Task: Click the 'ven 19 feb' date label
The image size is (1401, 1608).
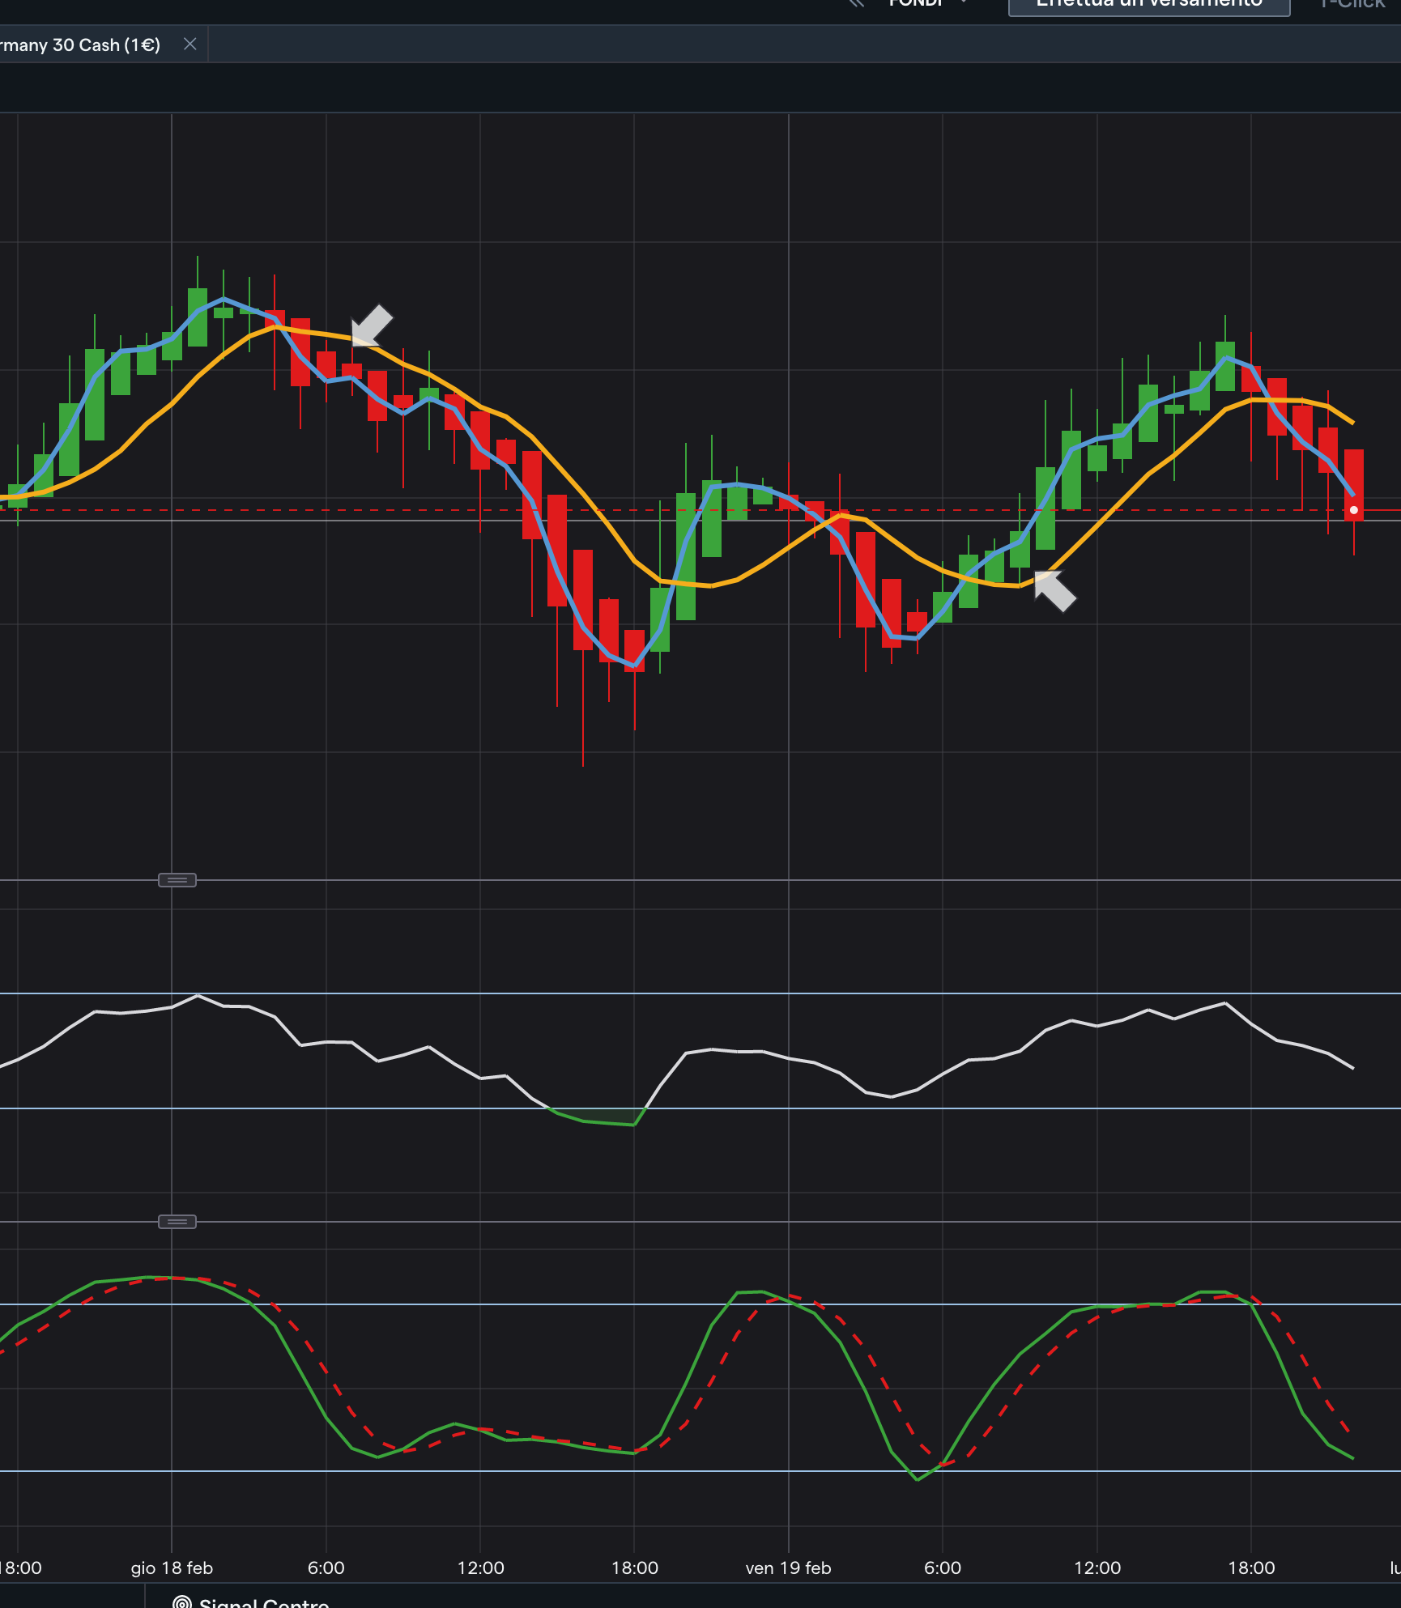Action: [x=788, y=1568]
